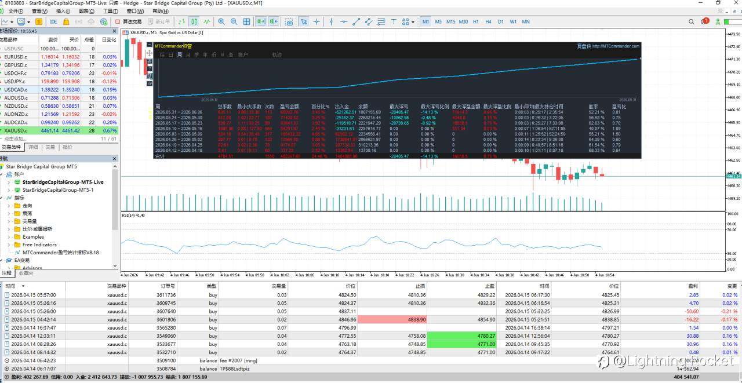Switch to the 收藏夹 tab in Navigator
The height and width of the screenshot is (383, 742).
point(26,273)
